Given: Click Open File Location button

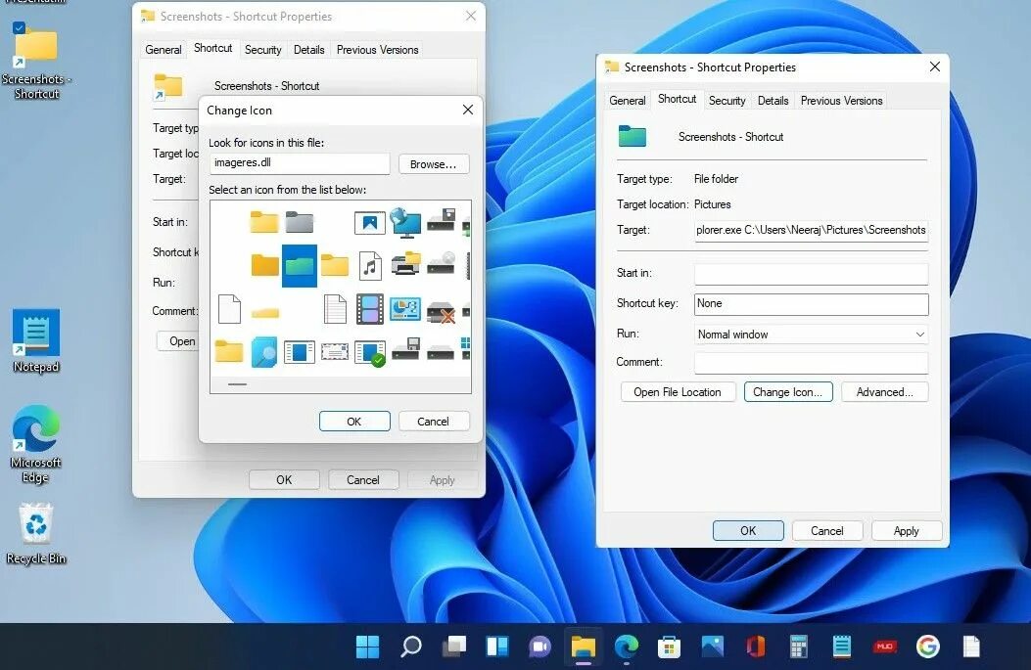Looking at the screenshot, I should (678, 392).
